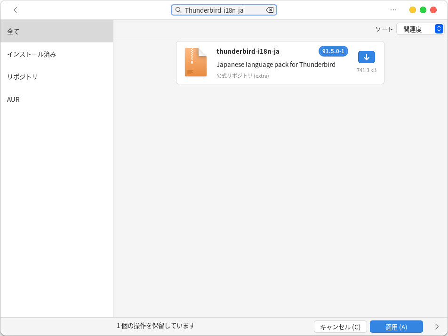Image resolution: width=448 pixels, height=336 pixels.
Task: Select the 全て sidebar category
Action: (x=56, y=32)
